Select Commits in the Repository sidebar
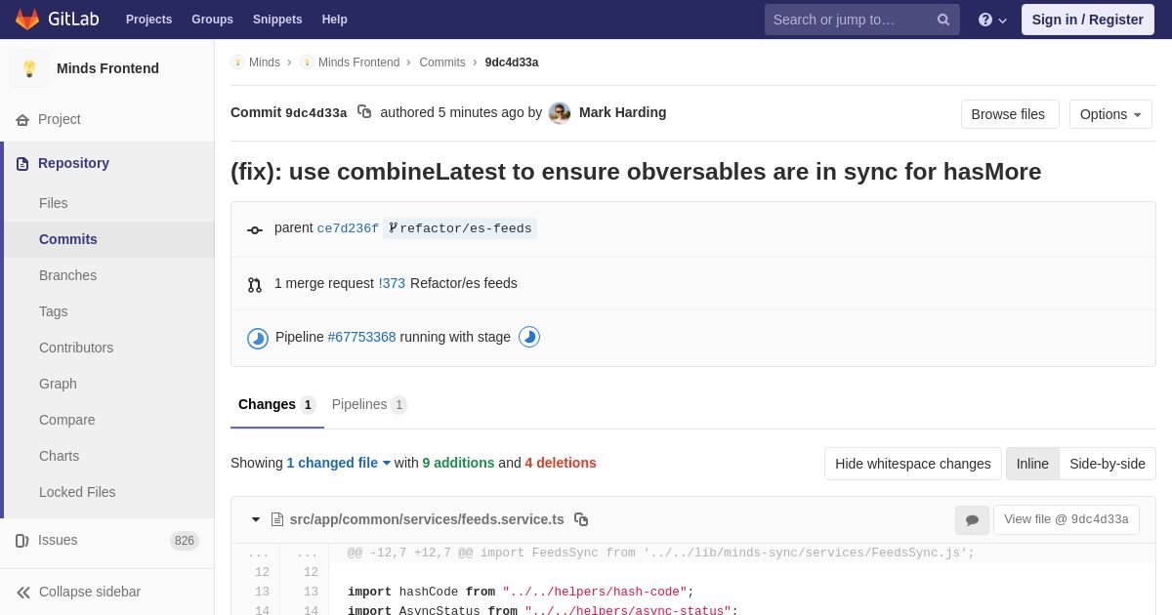The height and width of the screenshot is (615, 1172). point(109,239)
